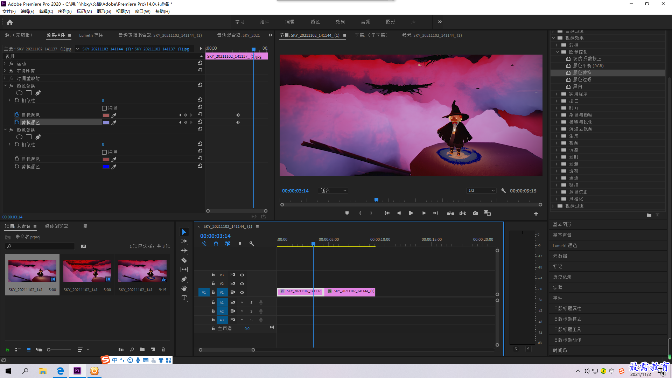
Task: Toggle snap in timeline
Action: tap(216, 244)
